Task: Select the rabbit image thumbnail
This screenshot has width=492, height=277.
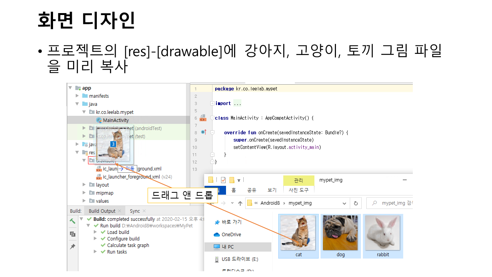Action: [x=382, y=235]
